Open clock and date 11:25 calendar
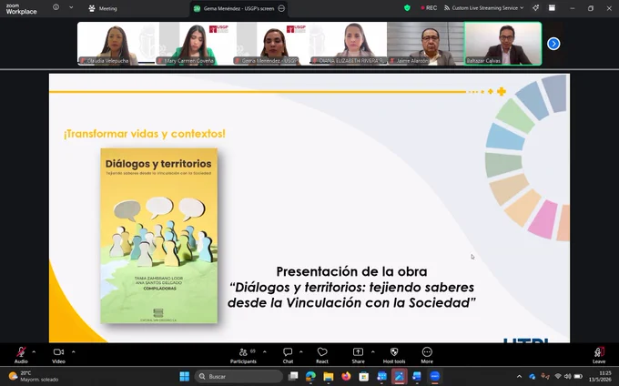 click(600, 376)
